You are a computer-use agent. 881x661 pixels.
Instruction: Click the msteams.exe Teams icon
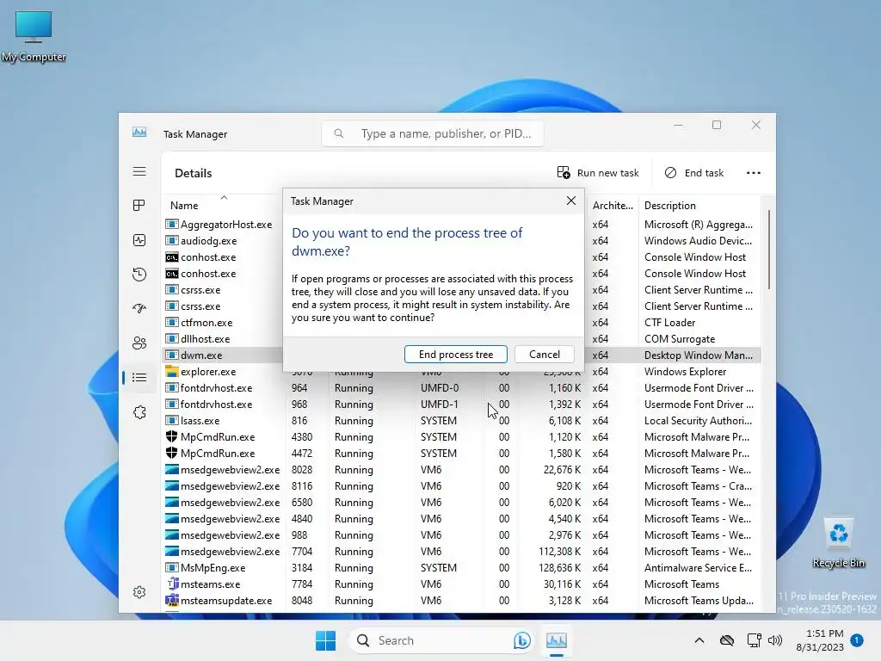(x=172, y=584)
